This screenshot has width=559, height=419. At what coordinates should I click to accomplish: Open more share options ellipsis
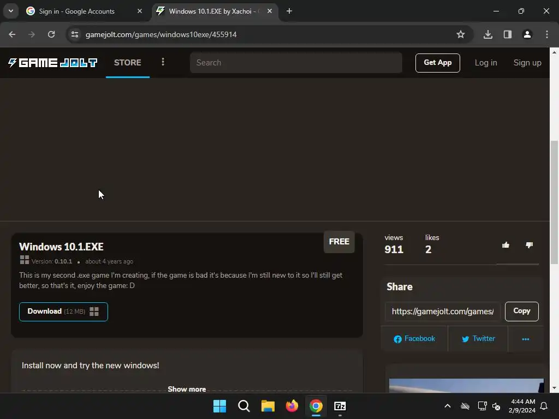(526, 339)
